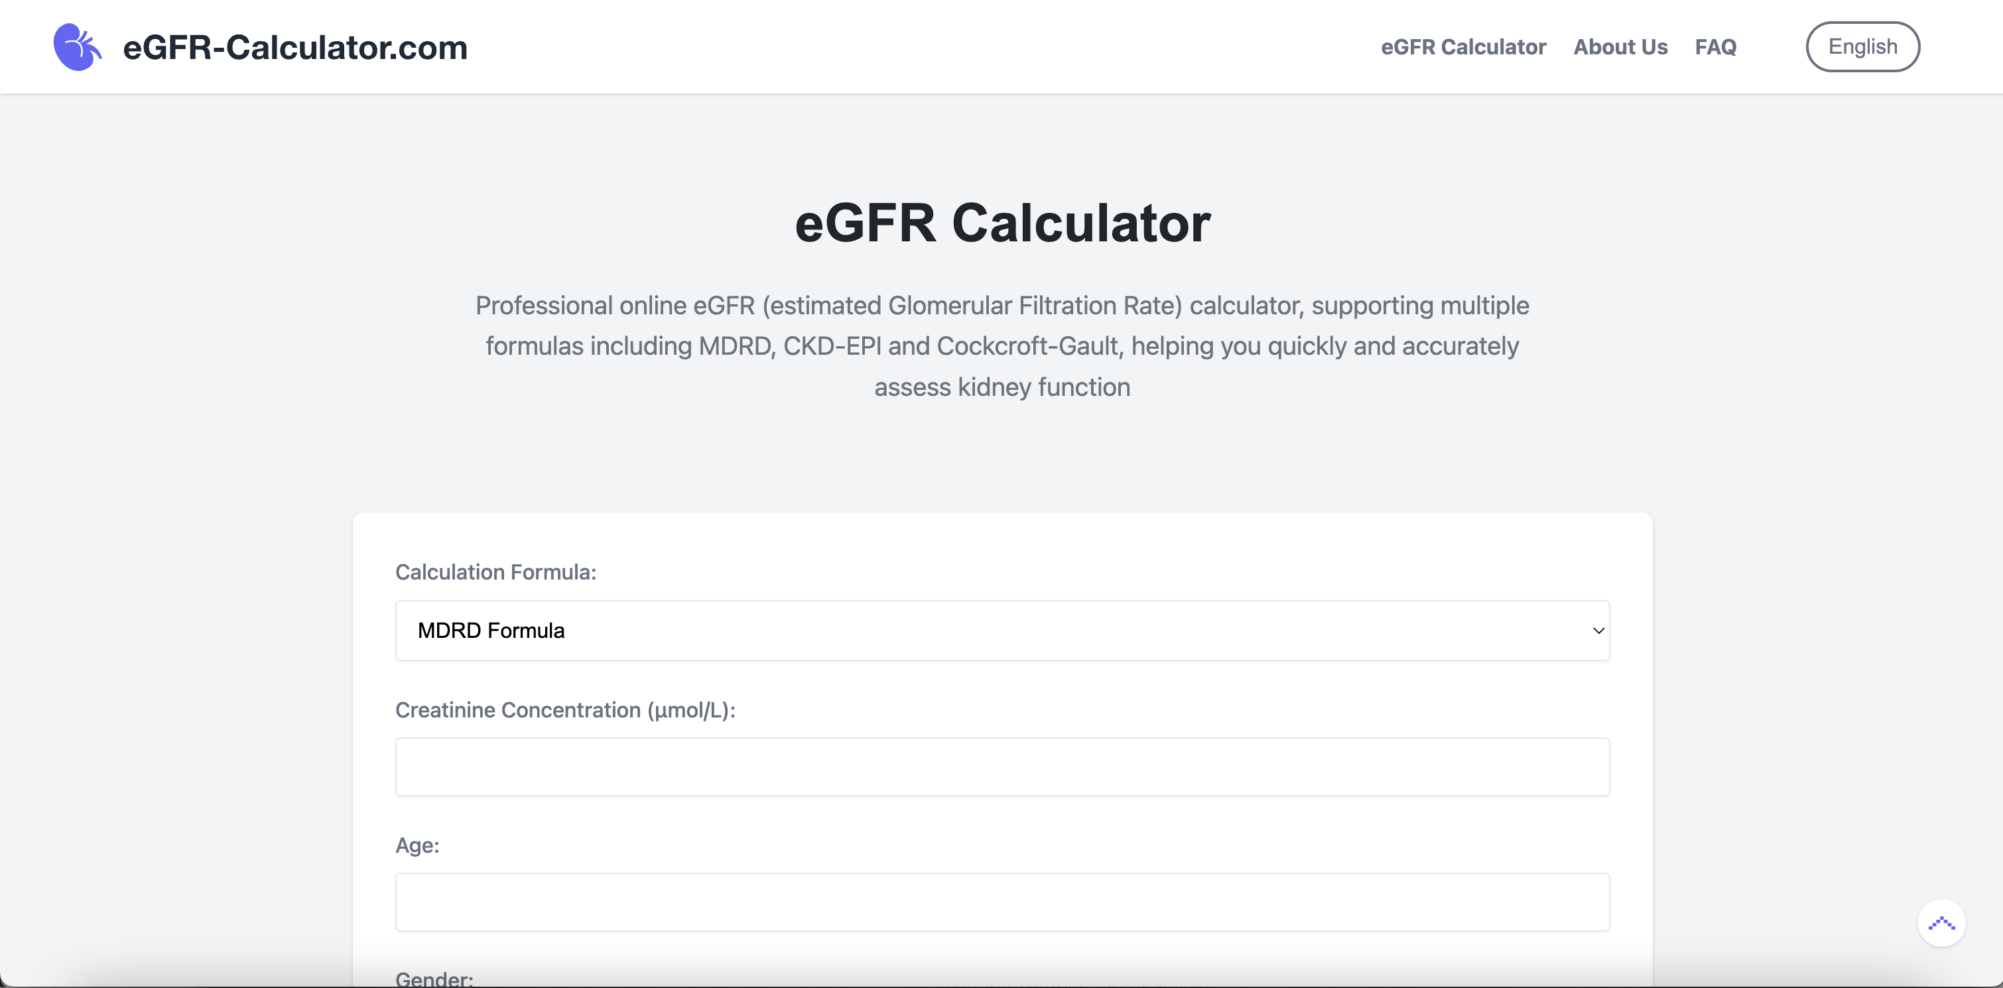This screenshot has width=2003, height=988.
Task: Click the Gender section label
Action: tap(434, 979)
